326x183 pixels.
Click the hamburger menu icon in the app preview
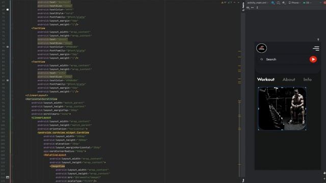pyautogui.click(x=316, y=48)
